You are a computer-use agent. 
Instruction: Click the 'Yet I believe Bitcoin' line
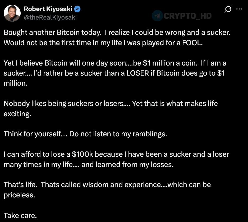(x=115, y=63)
